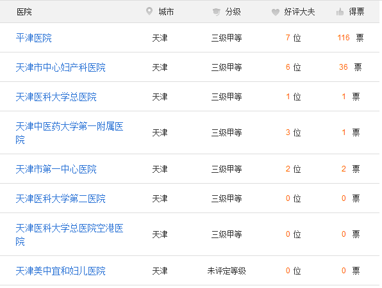Select the 6 位 doctor count

(293, 67)
